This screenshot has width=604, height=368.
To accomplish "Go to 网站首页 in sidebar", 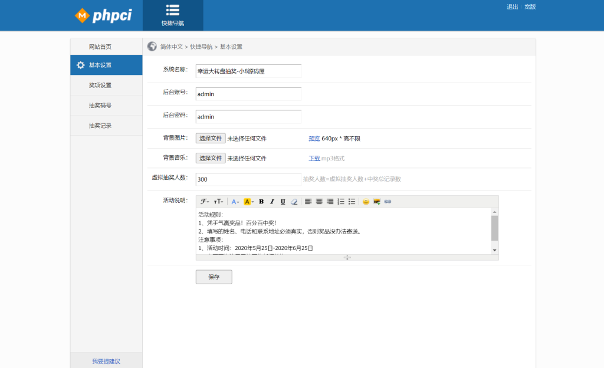I will [x=106, y=47].
